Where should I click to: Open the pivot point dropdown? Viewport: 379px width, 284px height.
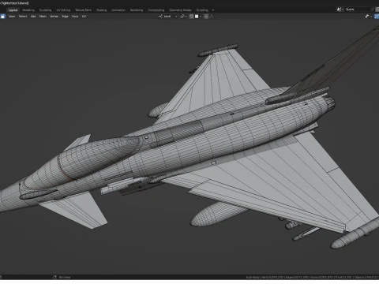(x=183, y=17)
